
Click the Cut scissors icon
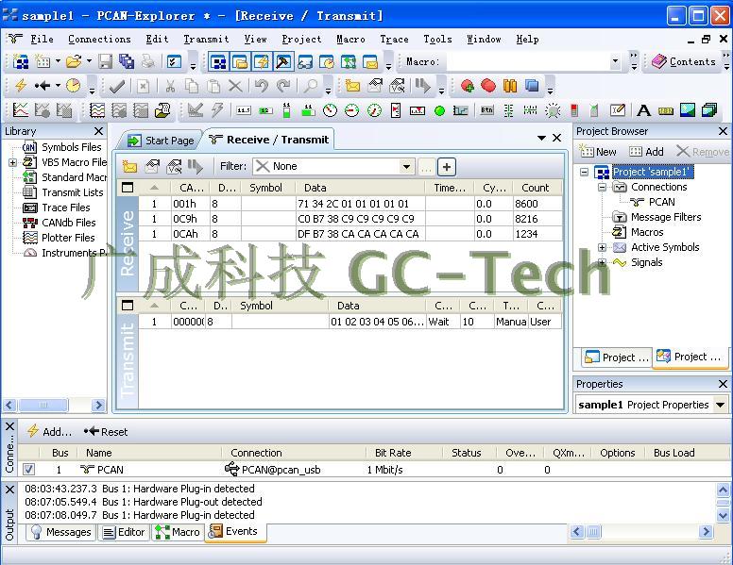(170, 86)
